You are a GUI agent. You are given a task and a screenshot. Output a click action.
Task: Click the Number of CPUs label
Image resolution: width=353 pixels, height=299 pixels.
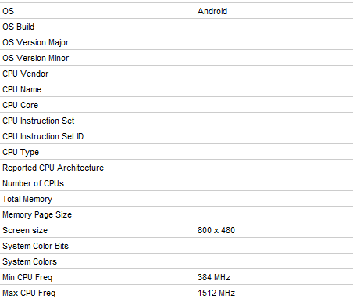point(33,183)
